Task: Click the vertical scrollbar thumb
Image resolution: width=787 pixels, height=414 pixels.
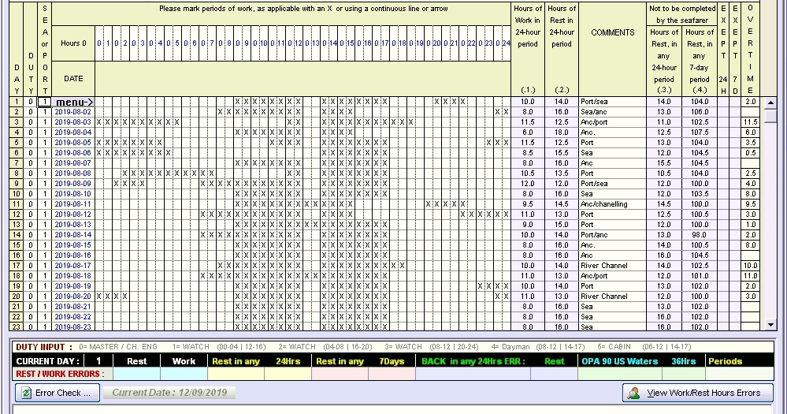Action: pyautogui.click(x=771, y=115)
